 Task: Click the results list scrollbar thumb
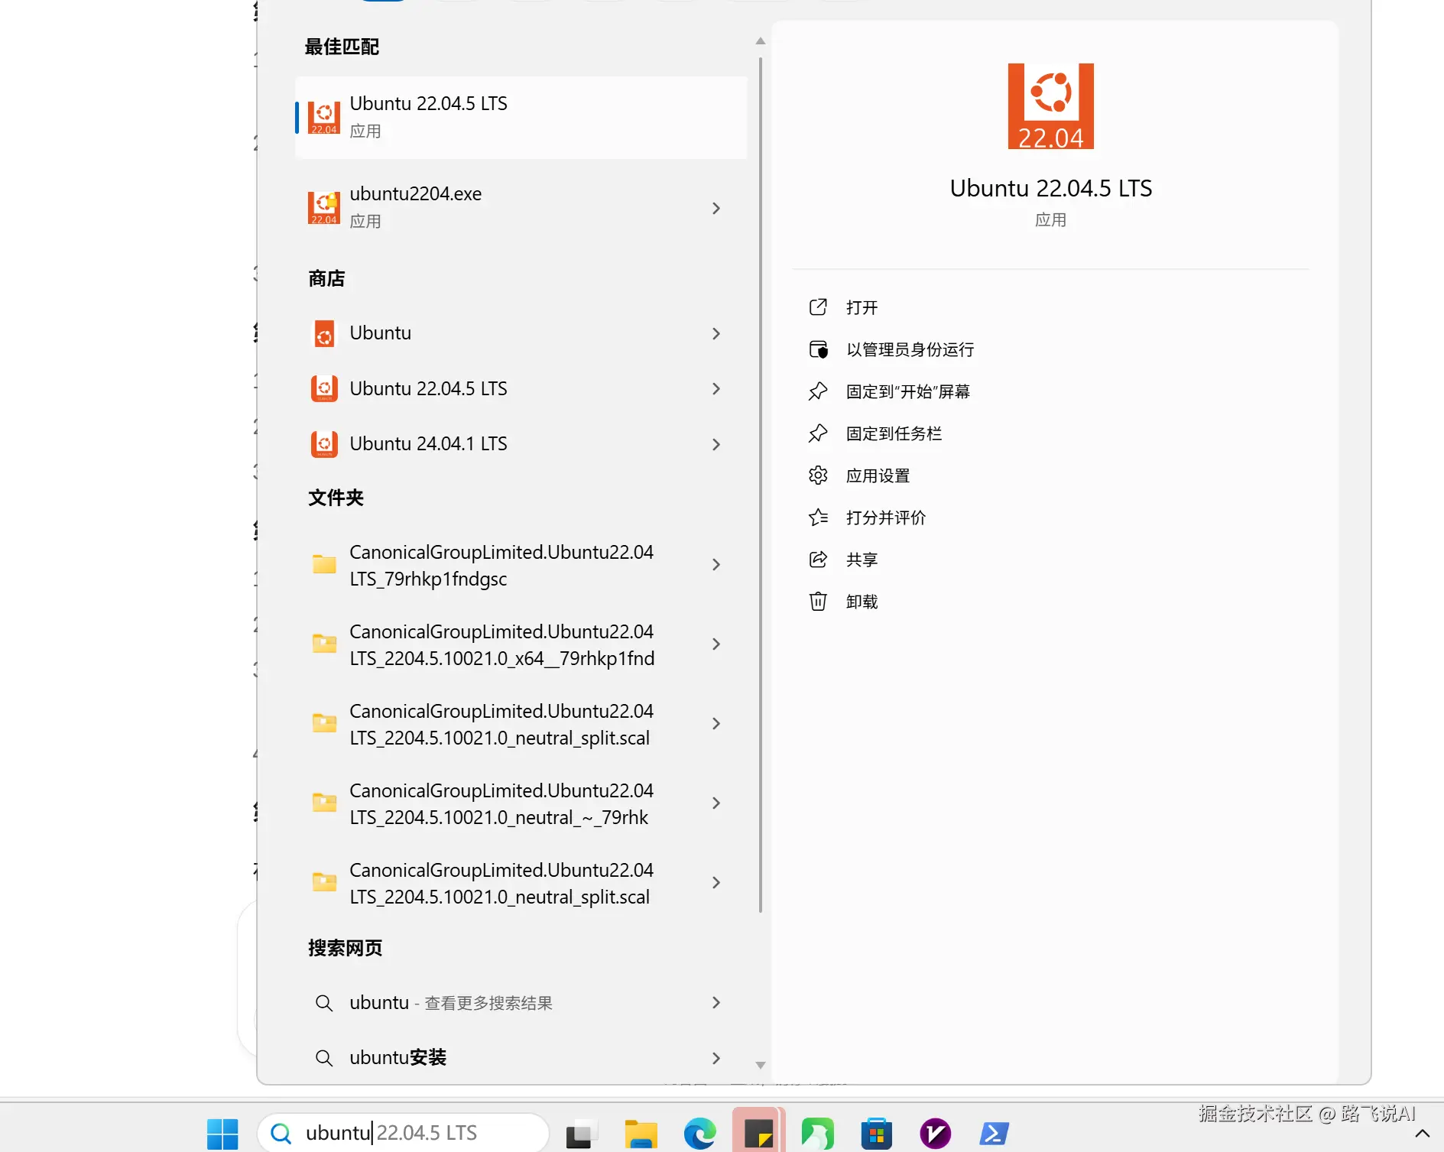[760, 485]
